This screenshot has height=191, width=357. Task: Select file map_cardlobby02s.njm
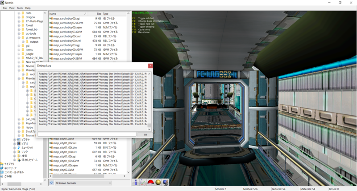point(67,28)
